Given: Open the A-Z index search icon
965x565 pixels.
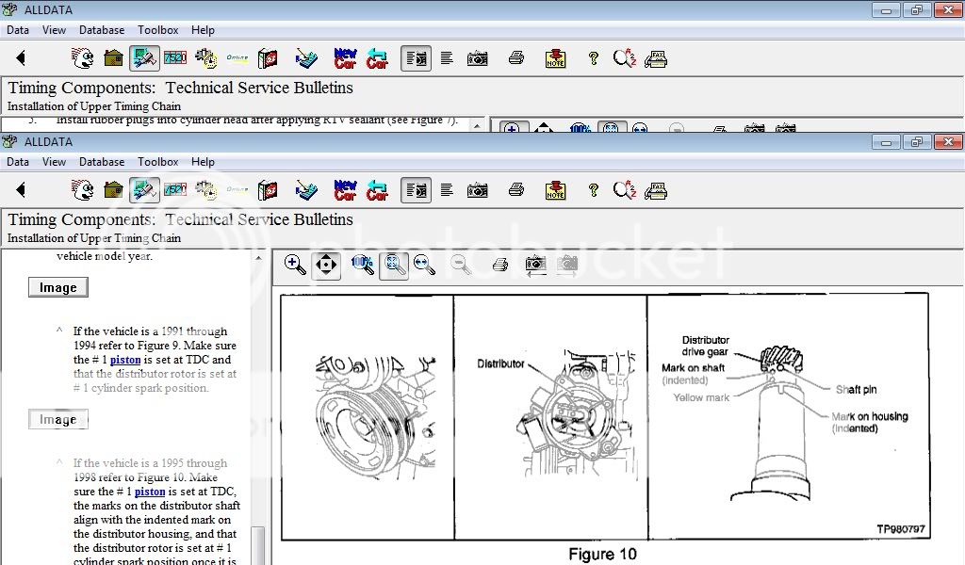Looking at the screenshot, I should [x=624, y=189].
